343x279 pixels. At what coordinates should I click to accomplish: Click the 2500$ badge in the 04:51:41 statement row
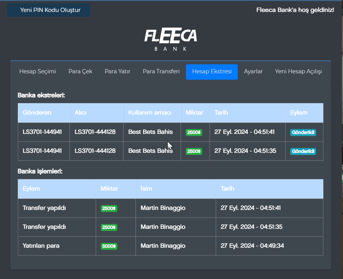click(194, 132)
